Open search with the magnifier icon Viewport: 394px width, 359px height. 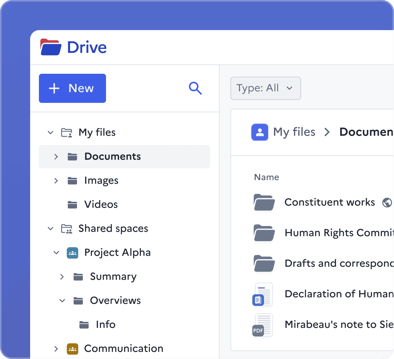point(195,88)
